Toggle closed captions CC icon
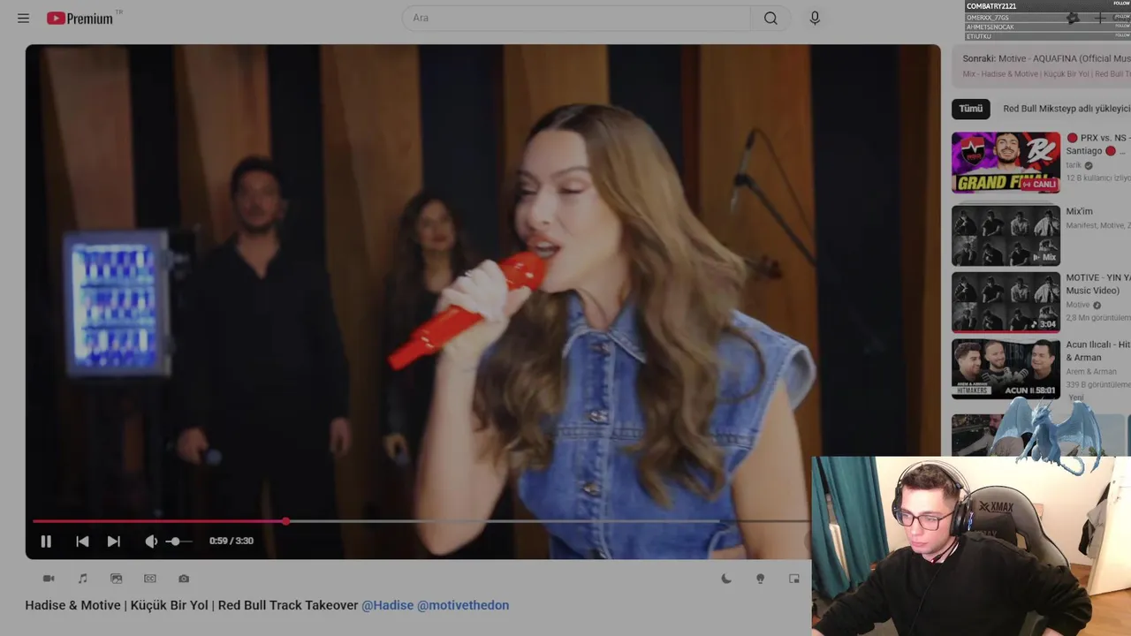Viewport: 1131px width, 636px height. pos(150,579)
